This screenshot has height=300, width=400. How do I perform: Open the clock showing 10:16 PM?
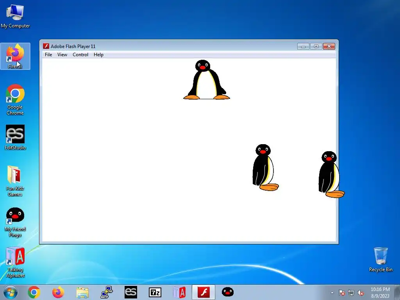pyautogui.click(x=380, y=292)
